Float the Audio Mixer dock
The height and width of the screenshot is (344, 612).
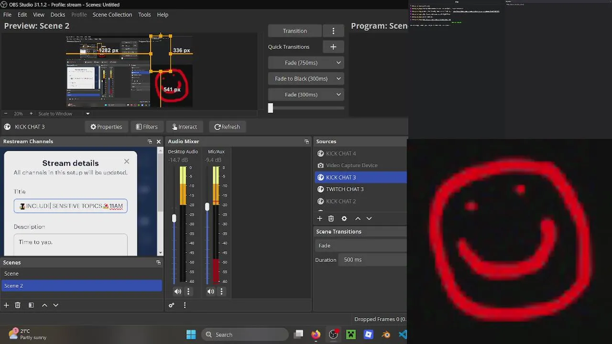tap(306, 141)
